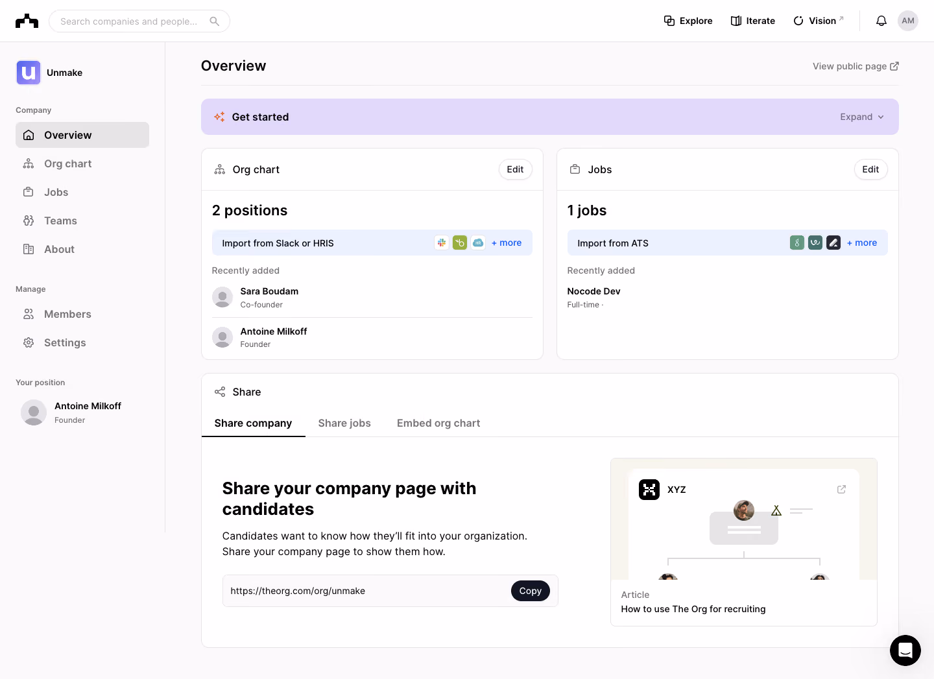Click Unmake company name in sidebar
The height and width of the screenshot is (679, 934).
pyautogui.click(x=64, y=73)
